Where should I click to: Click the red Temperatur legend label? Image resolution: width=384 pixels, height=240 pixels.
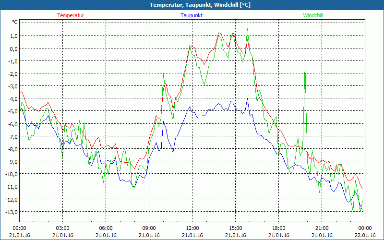coord(71,15)
